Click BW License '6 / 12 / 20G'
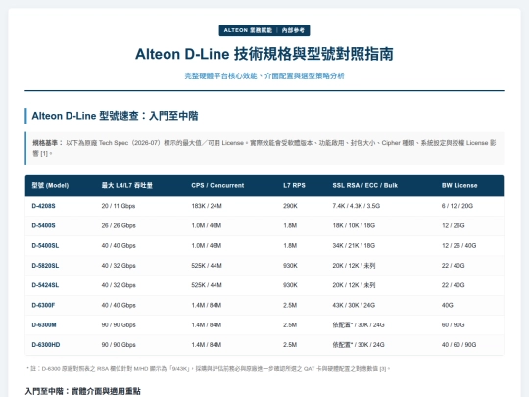This screenshot has height=397, width=529. tap(457, 206)
